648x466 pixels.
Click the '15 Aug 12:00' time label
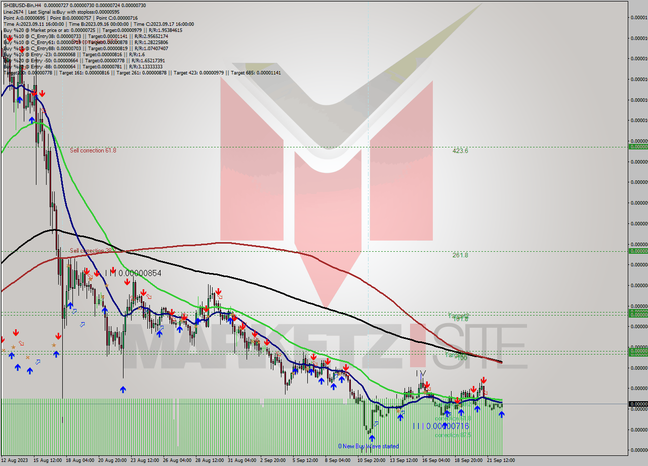coord(48,460)
